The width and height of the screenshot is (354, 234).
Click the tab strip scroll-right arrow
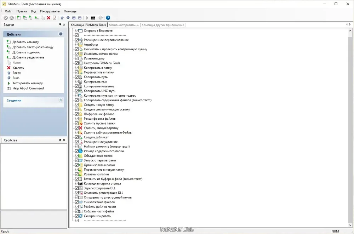350,24
